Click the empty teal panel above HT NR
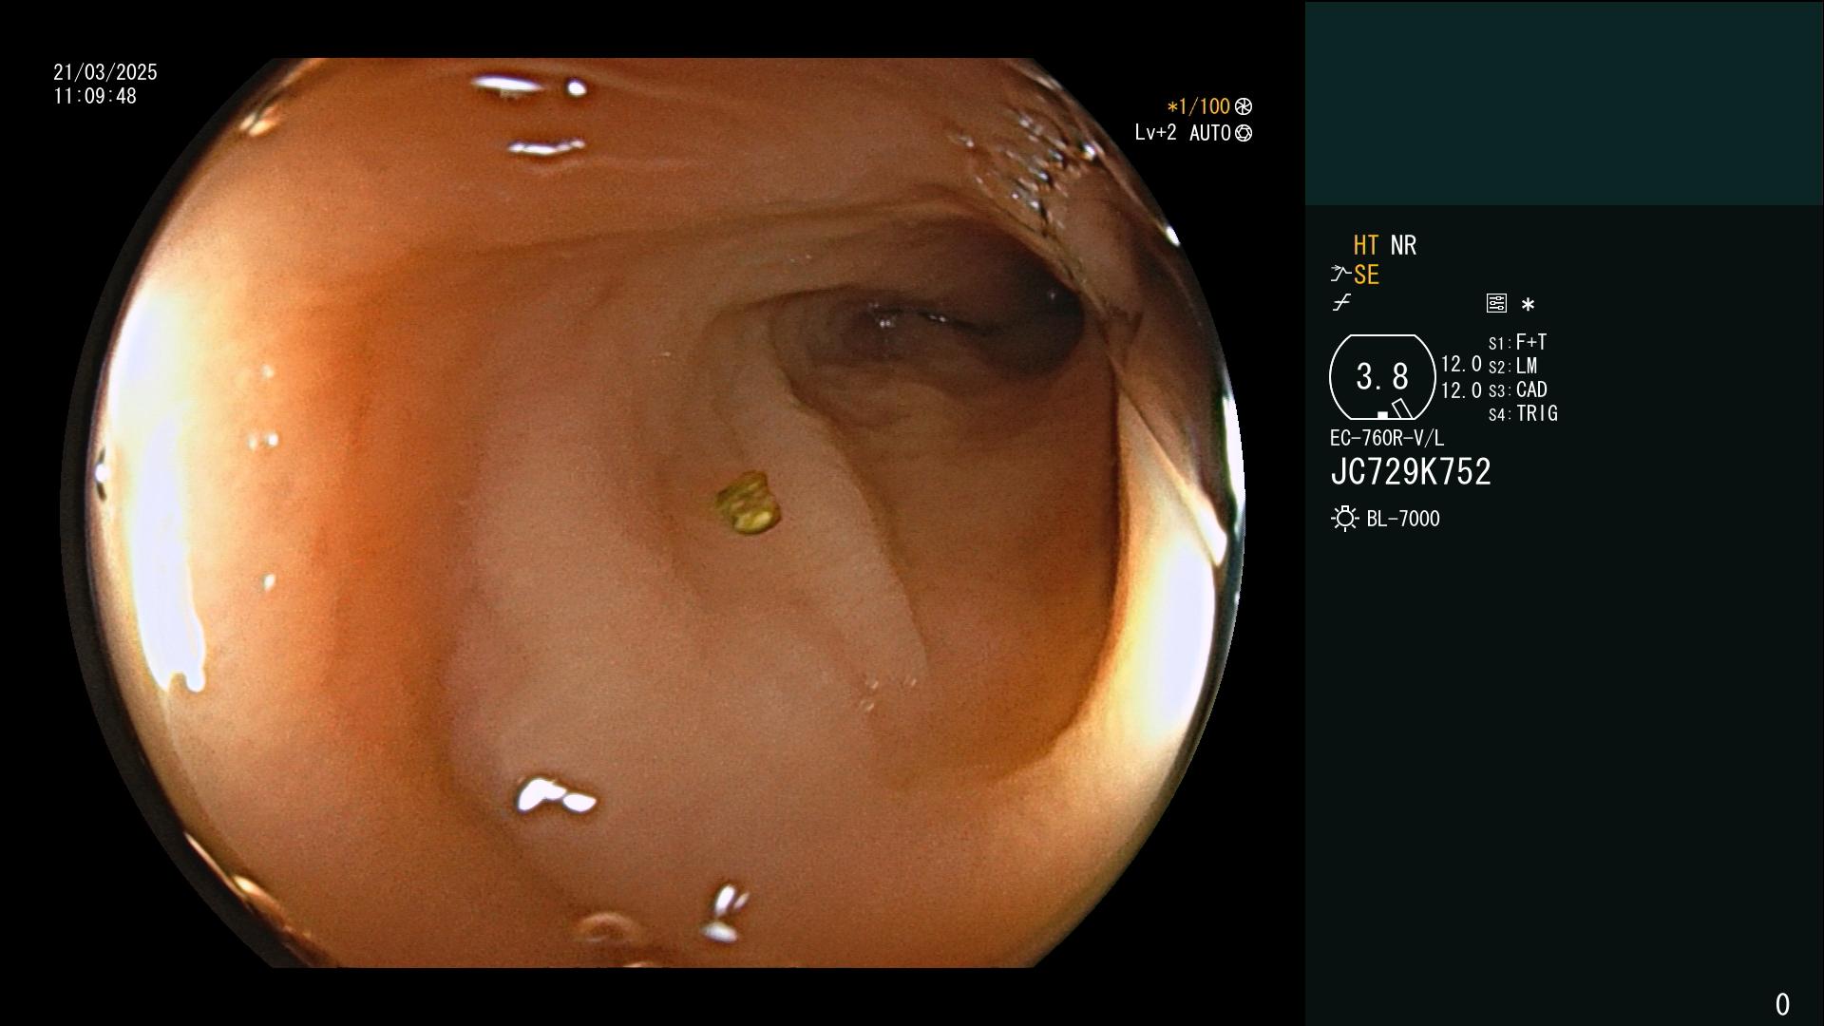The height and width of the screenshot is (1026, 1824). [x=1564, y=103]
